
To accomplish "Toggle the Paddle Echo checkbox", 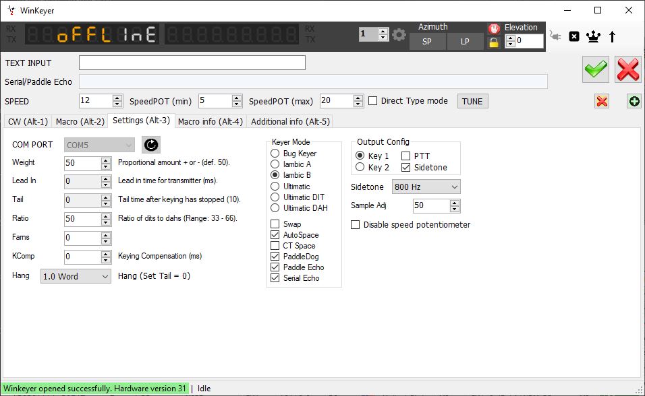I will 275,267.
